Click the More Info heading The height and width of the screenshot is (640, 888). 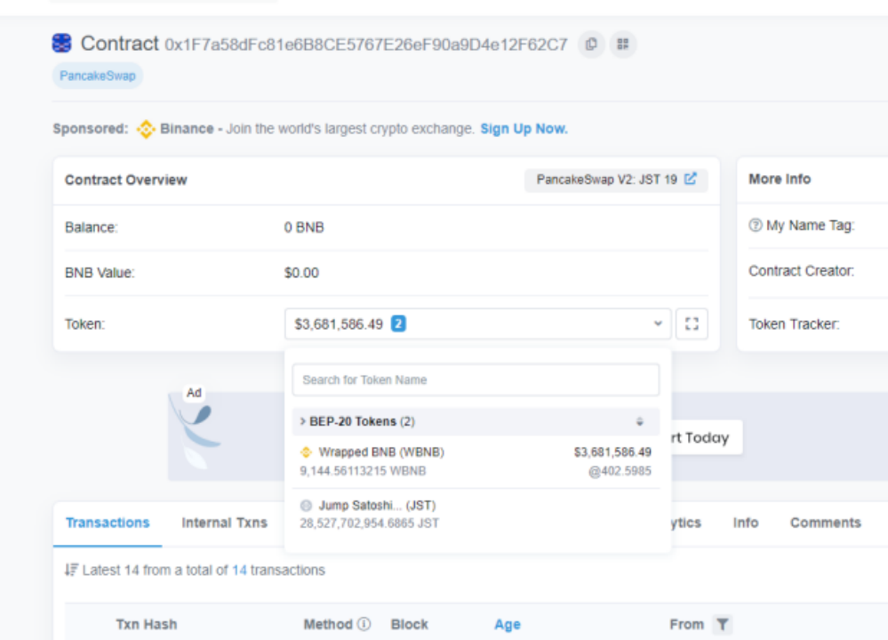click(780, 179)
